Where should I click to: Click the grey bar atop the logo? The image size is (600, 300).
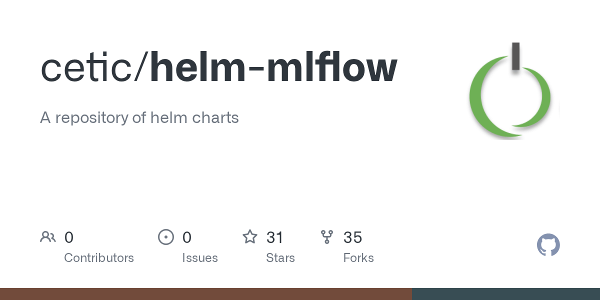point(515,55)
